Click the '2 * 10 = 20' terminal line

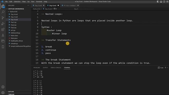[x=38, y=77]
